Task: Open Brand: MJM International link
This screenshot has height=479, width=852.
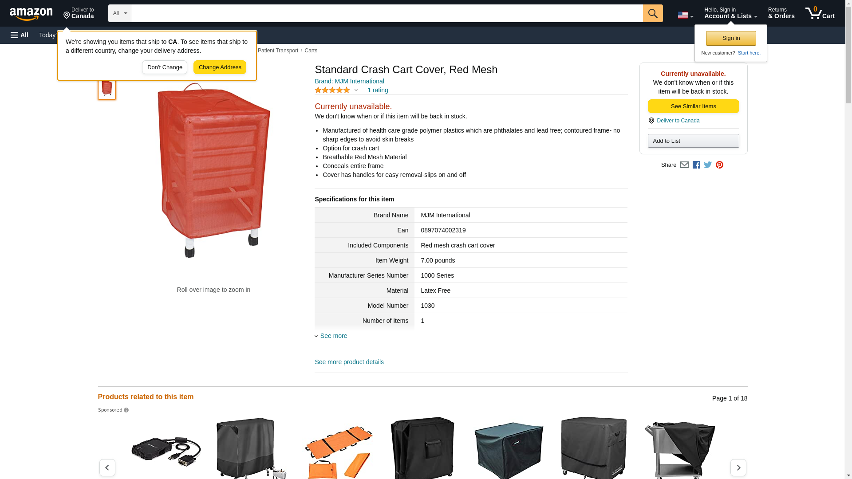Action: (349, 81)
